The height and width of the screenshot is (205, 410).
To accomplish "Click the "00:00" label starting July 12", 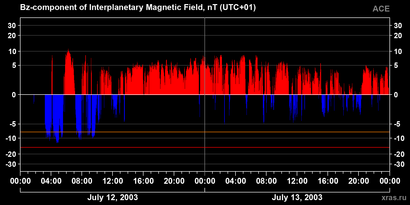I will coord(20,181).
